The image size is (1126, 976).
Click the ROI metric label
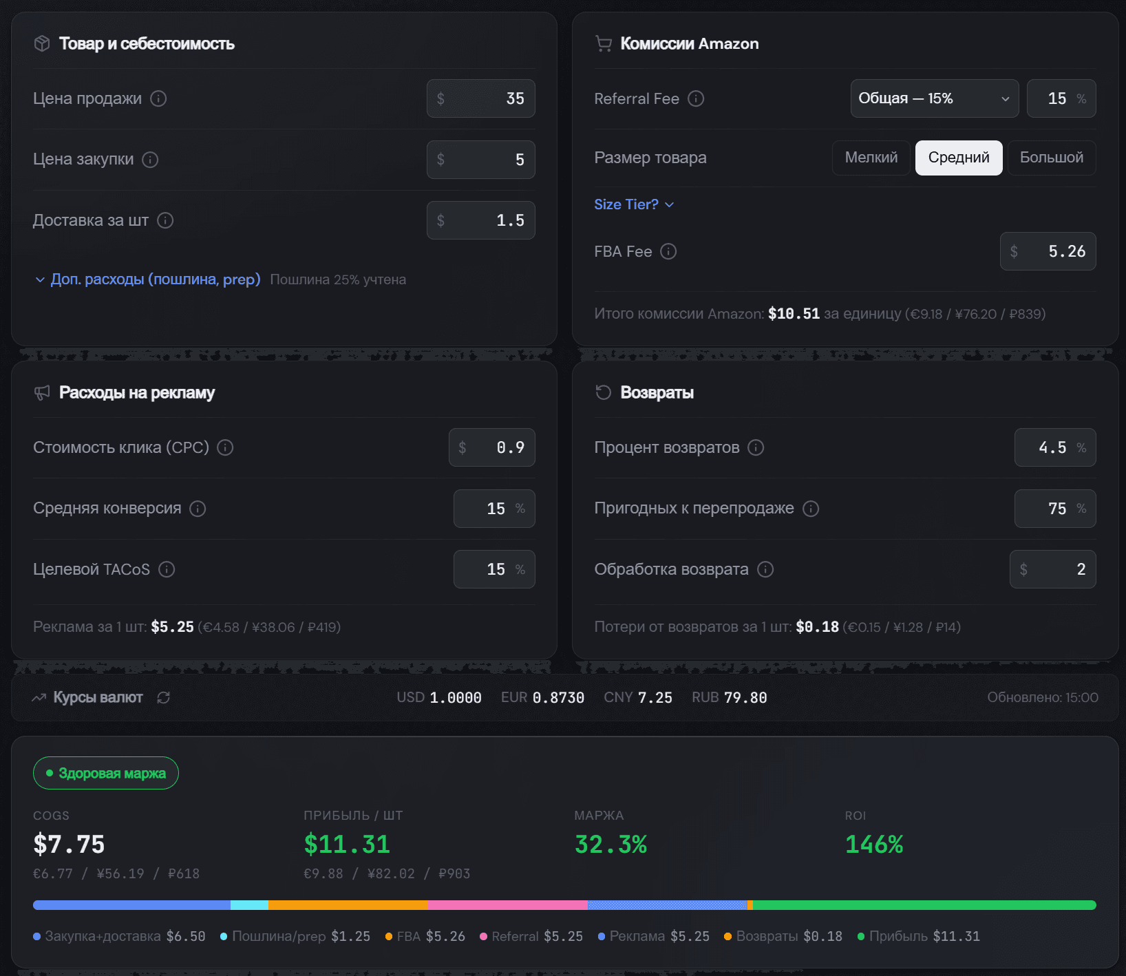pyautogui.click(x=856, y=816)
